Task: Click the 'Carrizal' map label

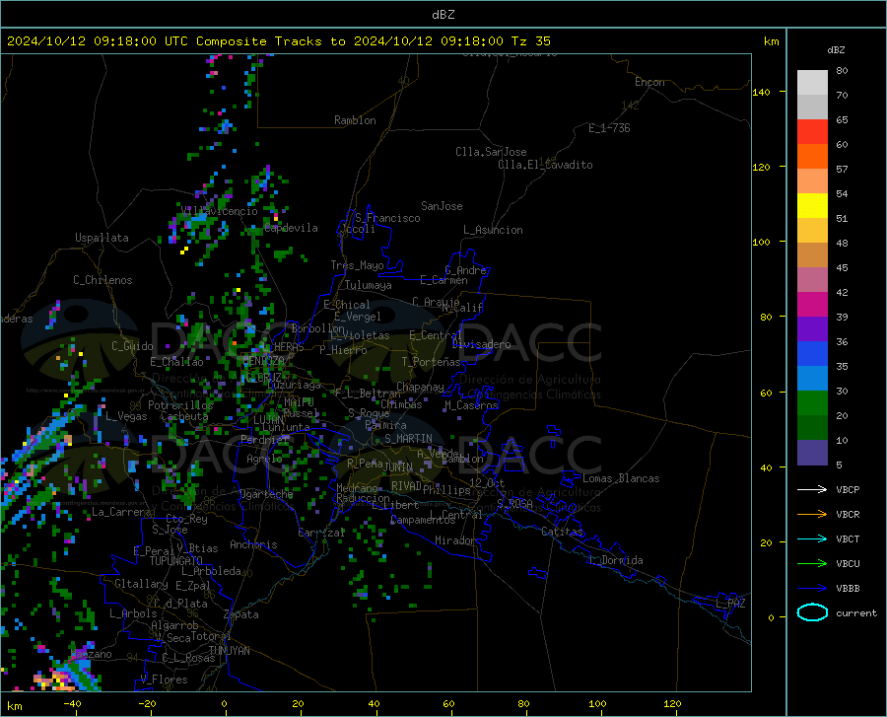Action: [321, 533]
